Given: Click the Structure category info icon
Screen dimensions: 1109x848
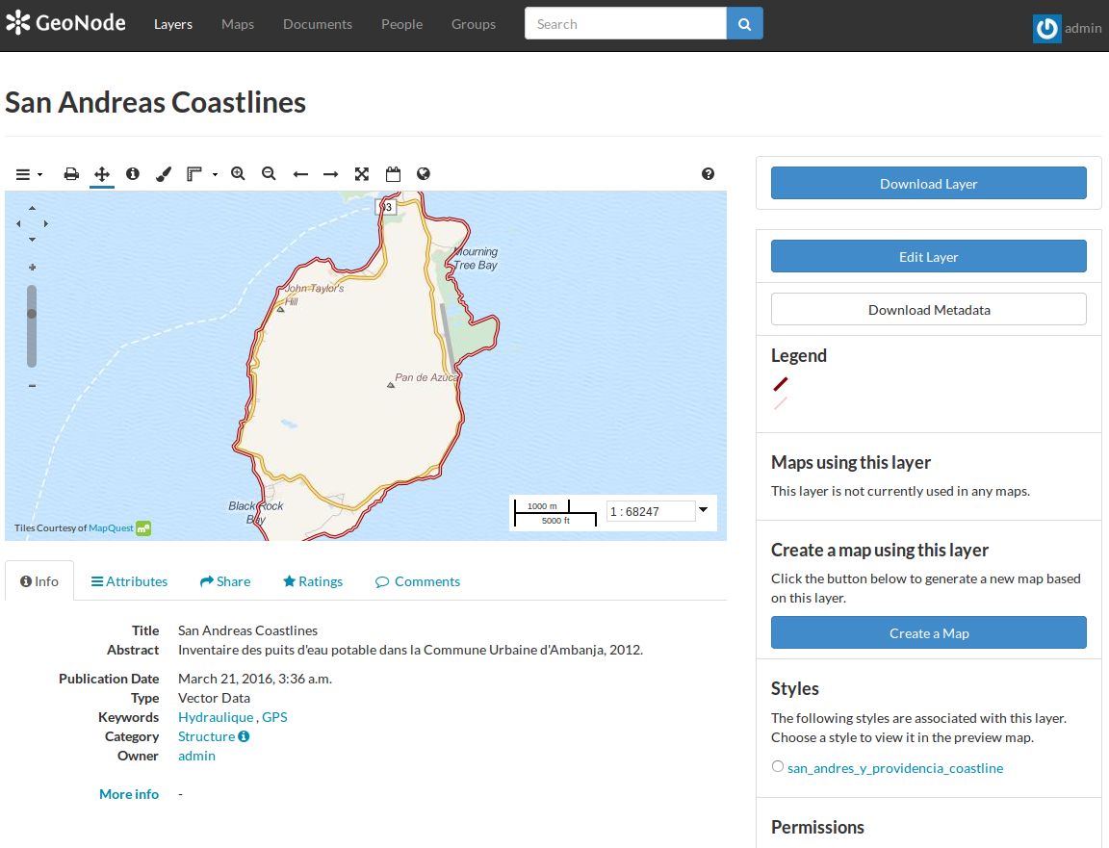Looking at the screenshot, I should [x=244, y=736].
